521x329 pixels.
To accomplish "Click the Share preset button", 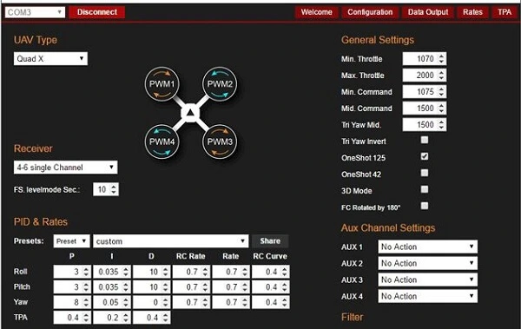I will 270,241.
